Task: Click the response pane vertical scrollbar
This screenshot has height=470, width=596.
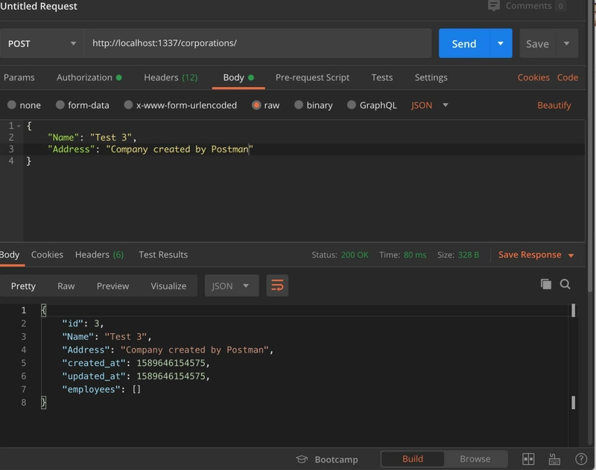Action: point(573,356)
